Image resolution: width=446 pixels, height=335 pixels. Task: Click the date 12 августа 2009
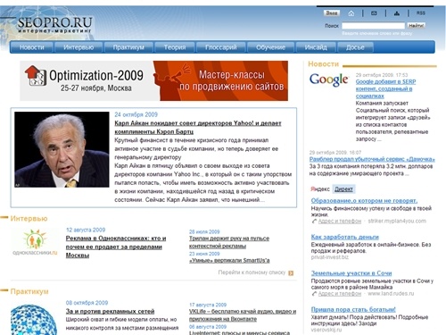(x=86, y=230)
